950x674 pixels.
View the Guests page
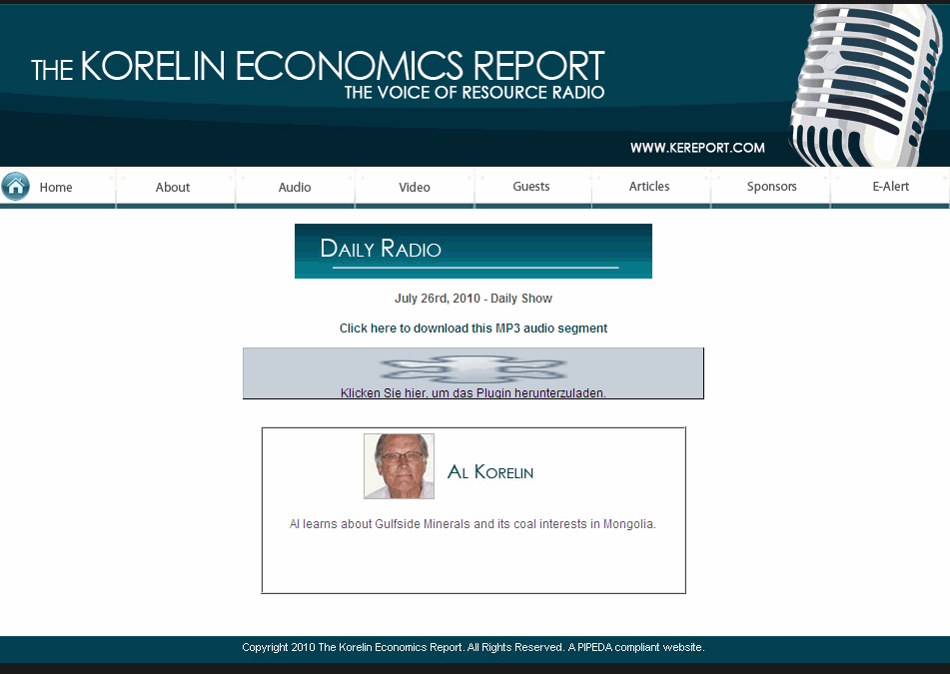coord(531,187)
